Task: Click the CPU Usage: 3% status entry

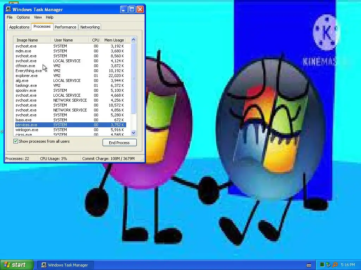Action: (54, 159)
